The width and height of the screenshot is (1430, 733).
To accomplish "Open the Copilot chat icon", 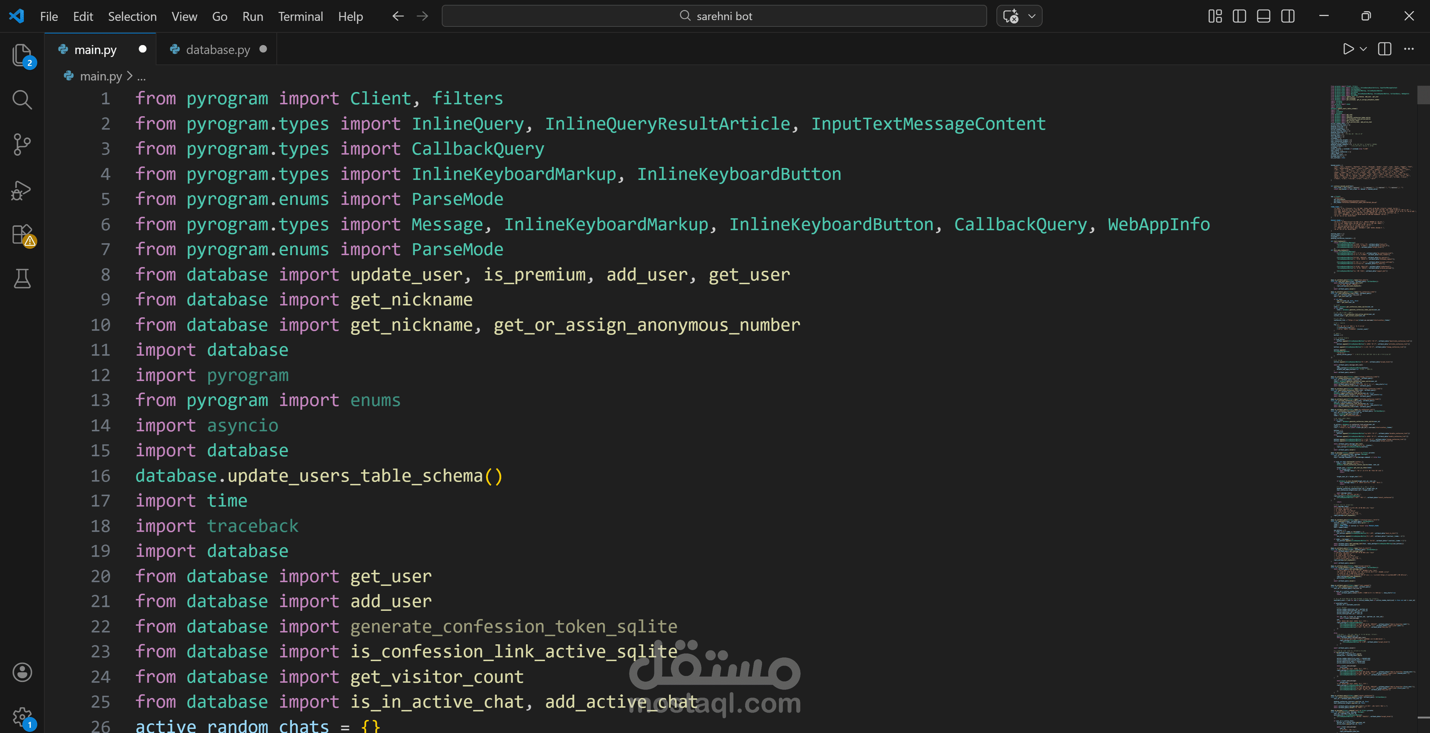I will coord(1011,16).
